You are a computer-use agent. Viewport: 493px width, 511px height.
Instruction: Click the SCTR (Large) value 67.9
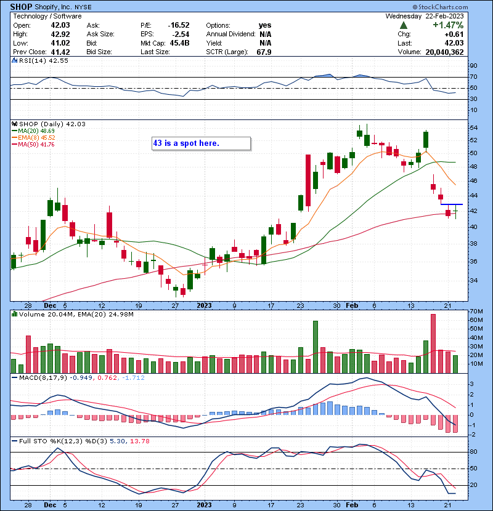(264, 52)
